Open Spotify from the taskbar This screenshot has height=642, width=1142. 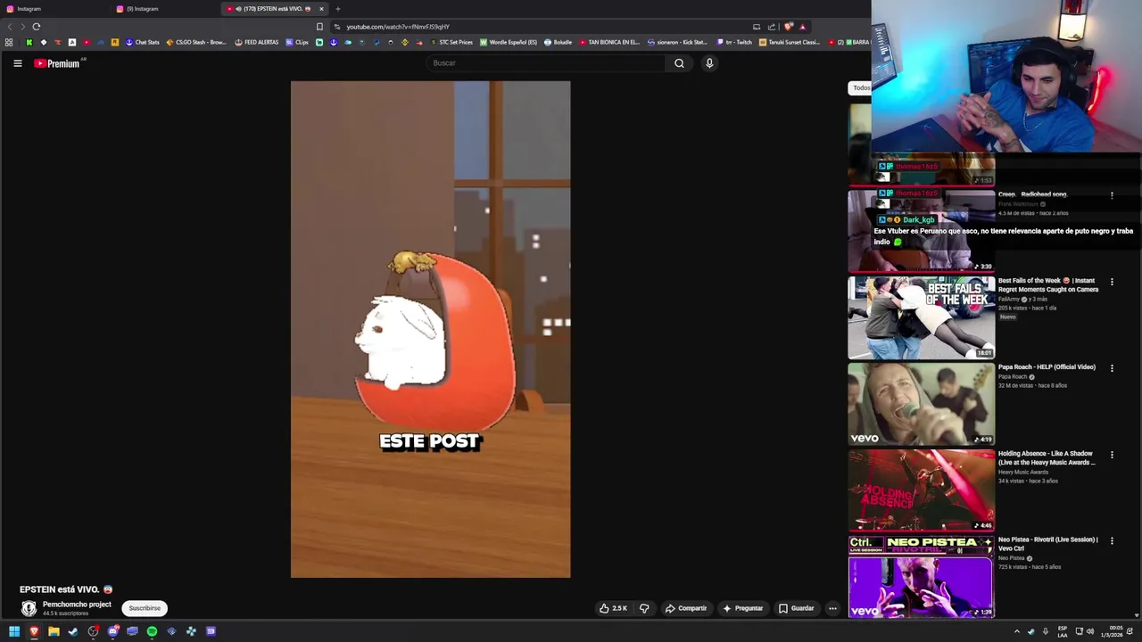[152, 631]
